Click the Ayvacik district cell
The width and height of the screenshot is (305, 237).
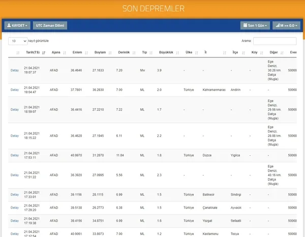[236, 208]
